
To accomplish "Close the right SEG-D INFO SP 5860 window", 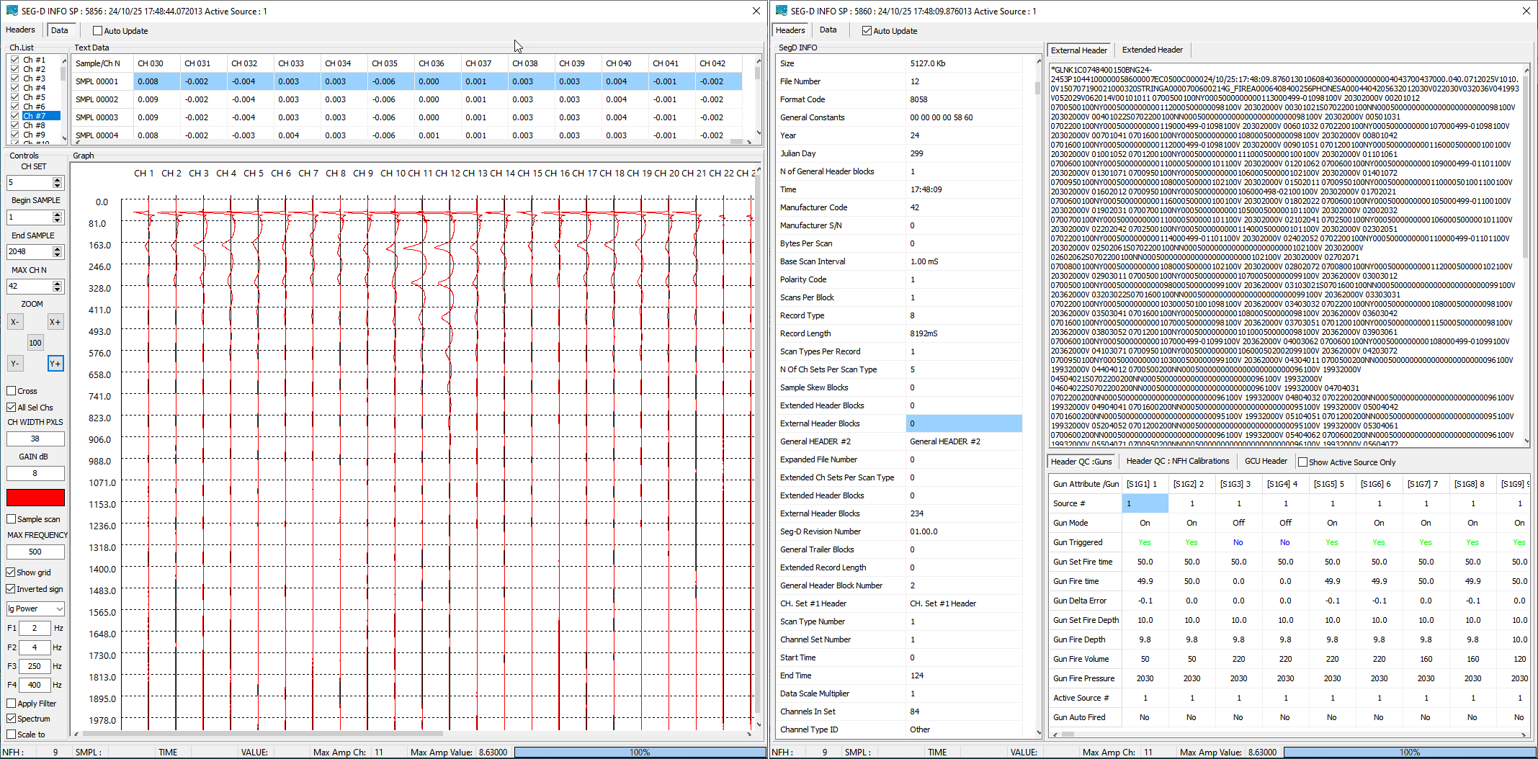I will click(x=1526, y=11).
